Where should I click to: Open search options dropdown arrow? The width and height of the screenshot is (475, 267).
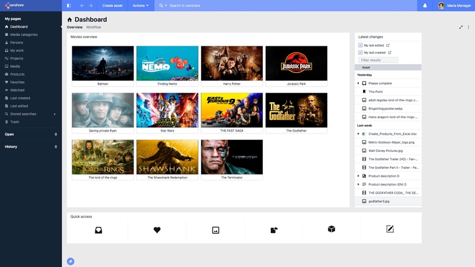pos(166,6)
